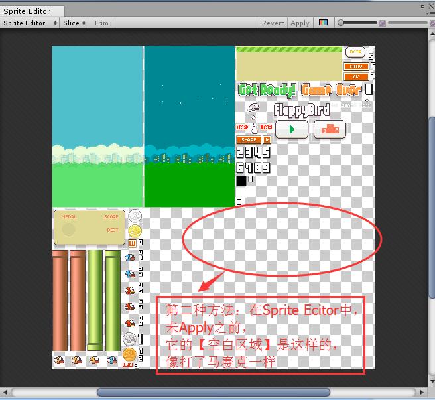Screen dimensions: 435x400
Task: Select the orange bronze medal sprite
Action: tap(129, 354)
